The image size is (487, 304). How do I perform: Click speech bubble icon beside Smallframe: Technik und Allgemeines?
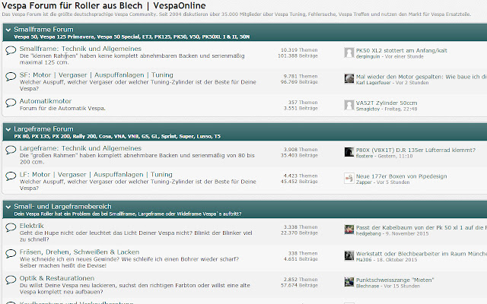pos(11,50)
